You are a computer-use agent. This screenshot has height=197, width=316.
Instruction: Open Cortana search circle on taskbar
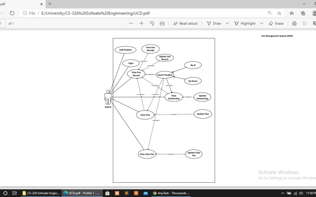[x=6, y=193]
